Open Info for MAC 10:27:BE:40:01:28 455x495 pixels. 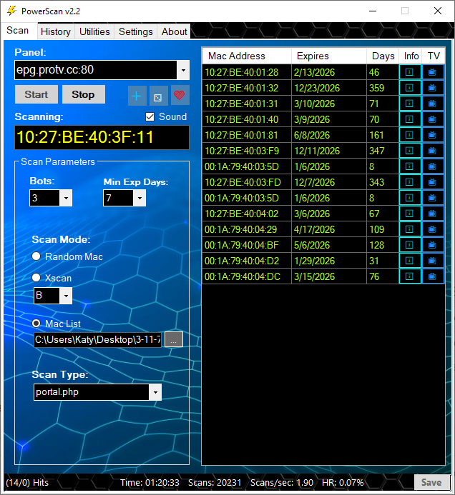coord(410,72)
